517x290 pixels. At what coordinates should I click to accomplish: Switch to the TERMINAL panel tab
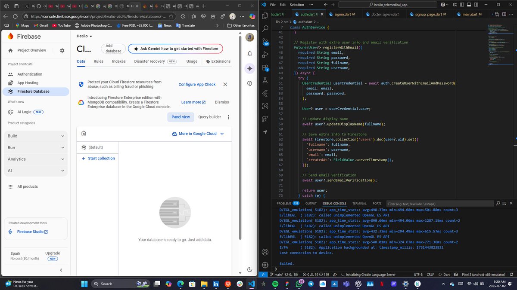click(x=359, y=203)
